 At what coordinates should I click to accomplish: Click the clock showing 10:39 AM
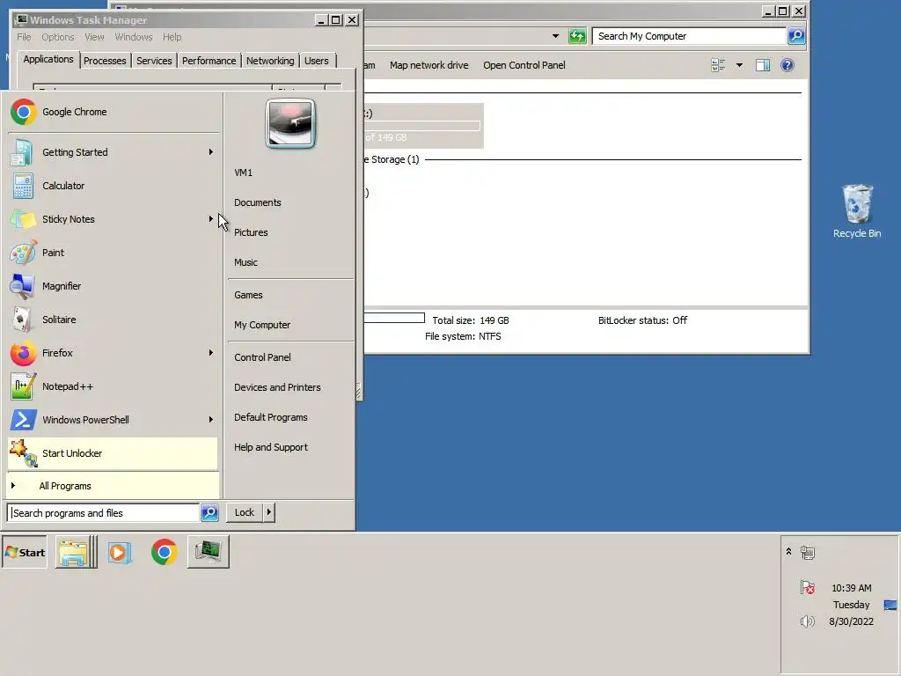(851, 588)
